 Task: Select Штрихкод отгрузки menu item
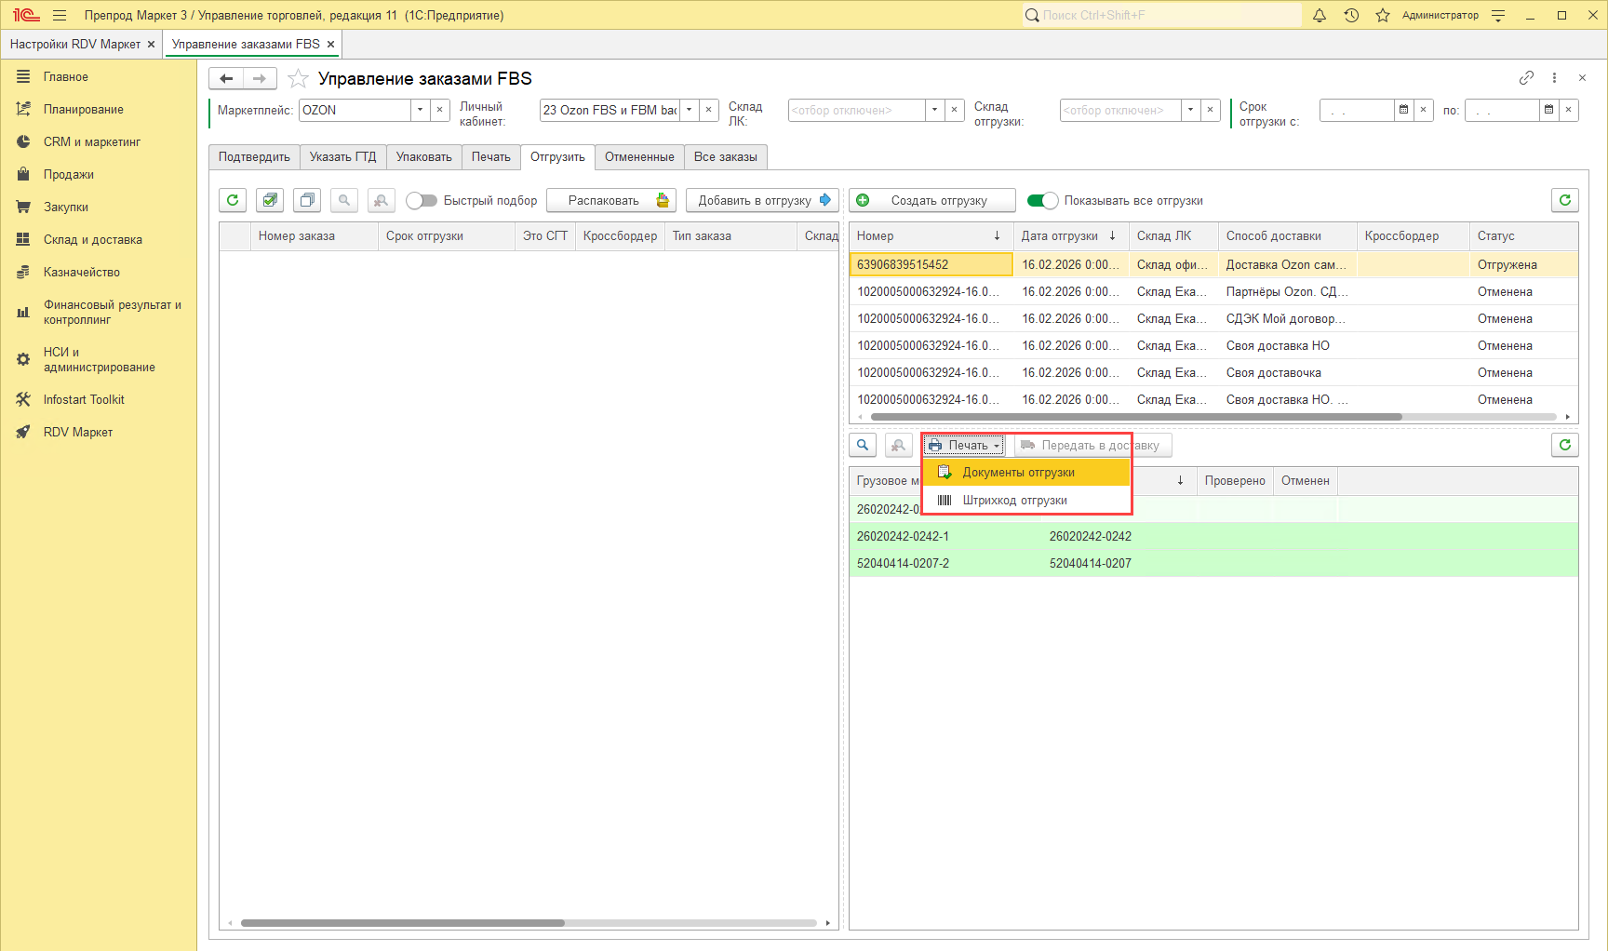click(x=1014, y=501)
